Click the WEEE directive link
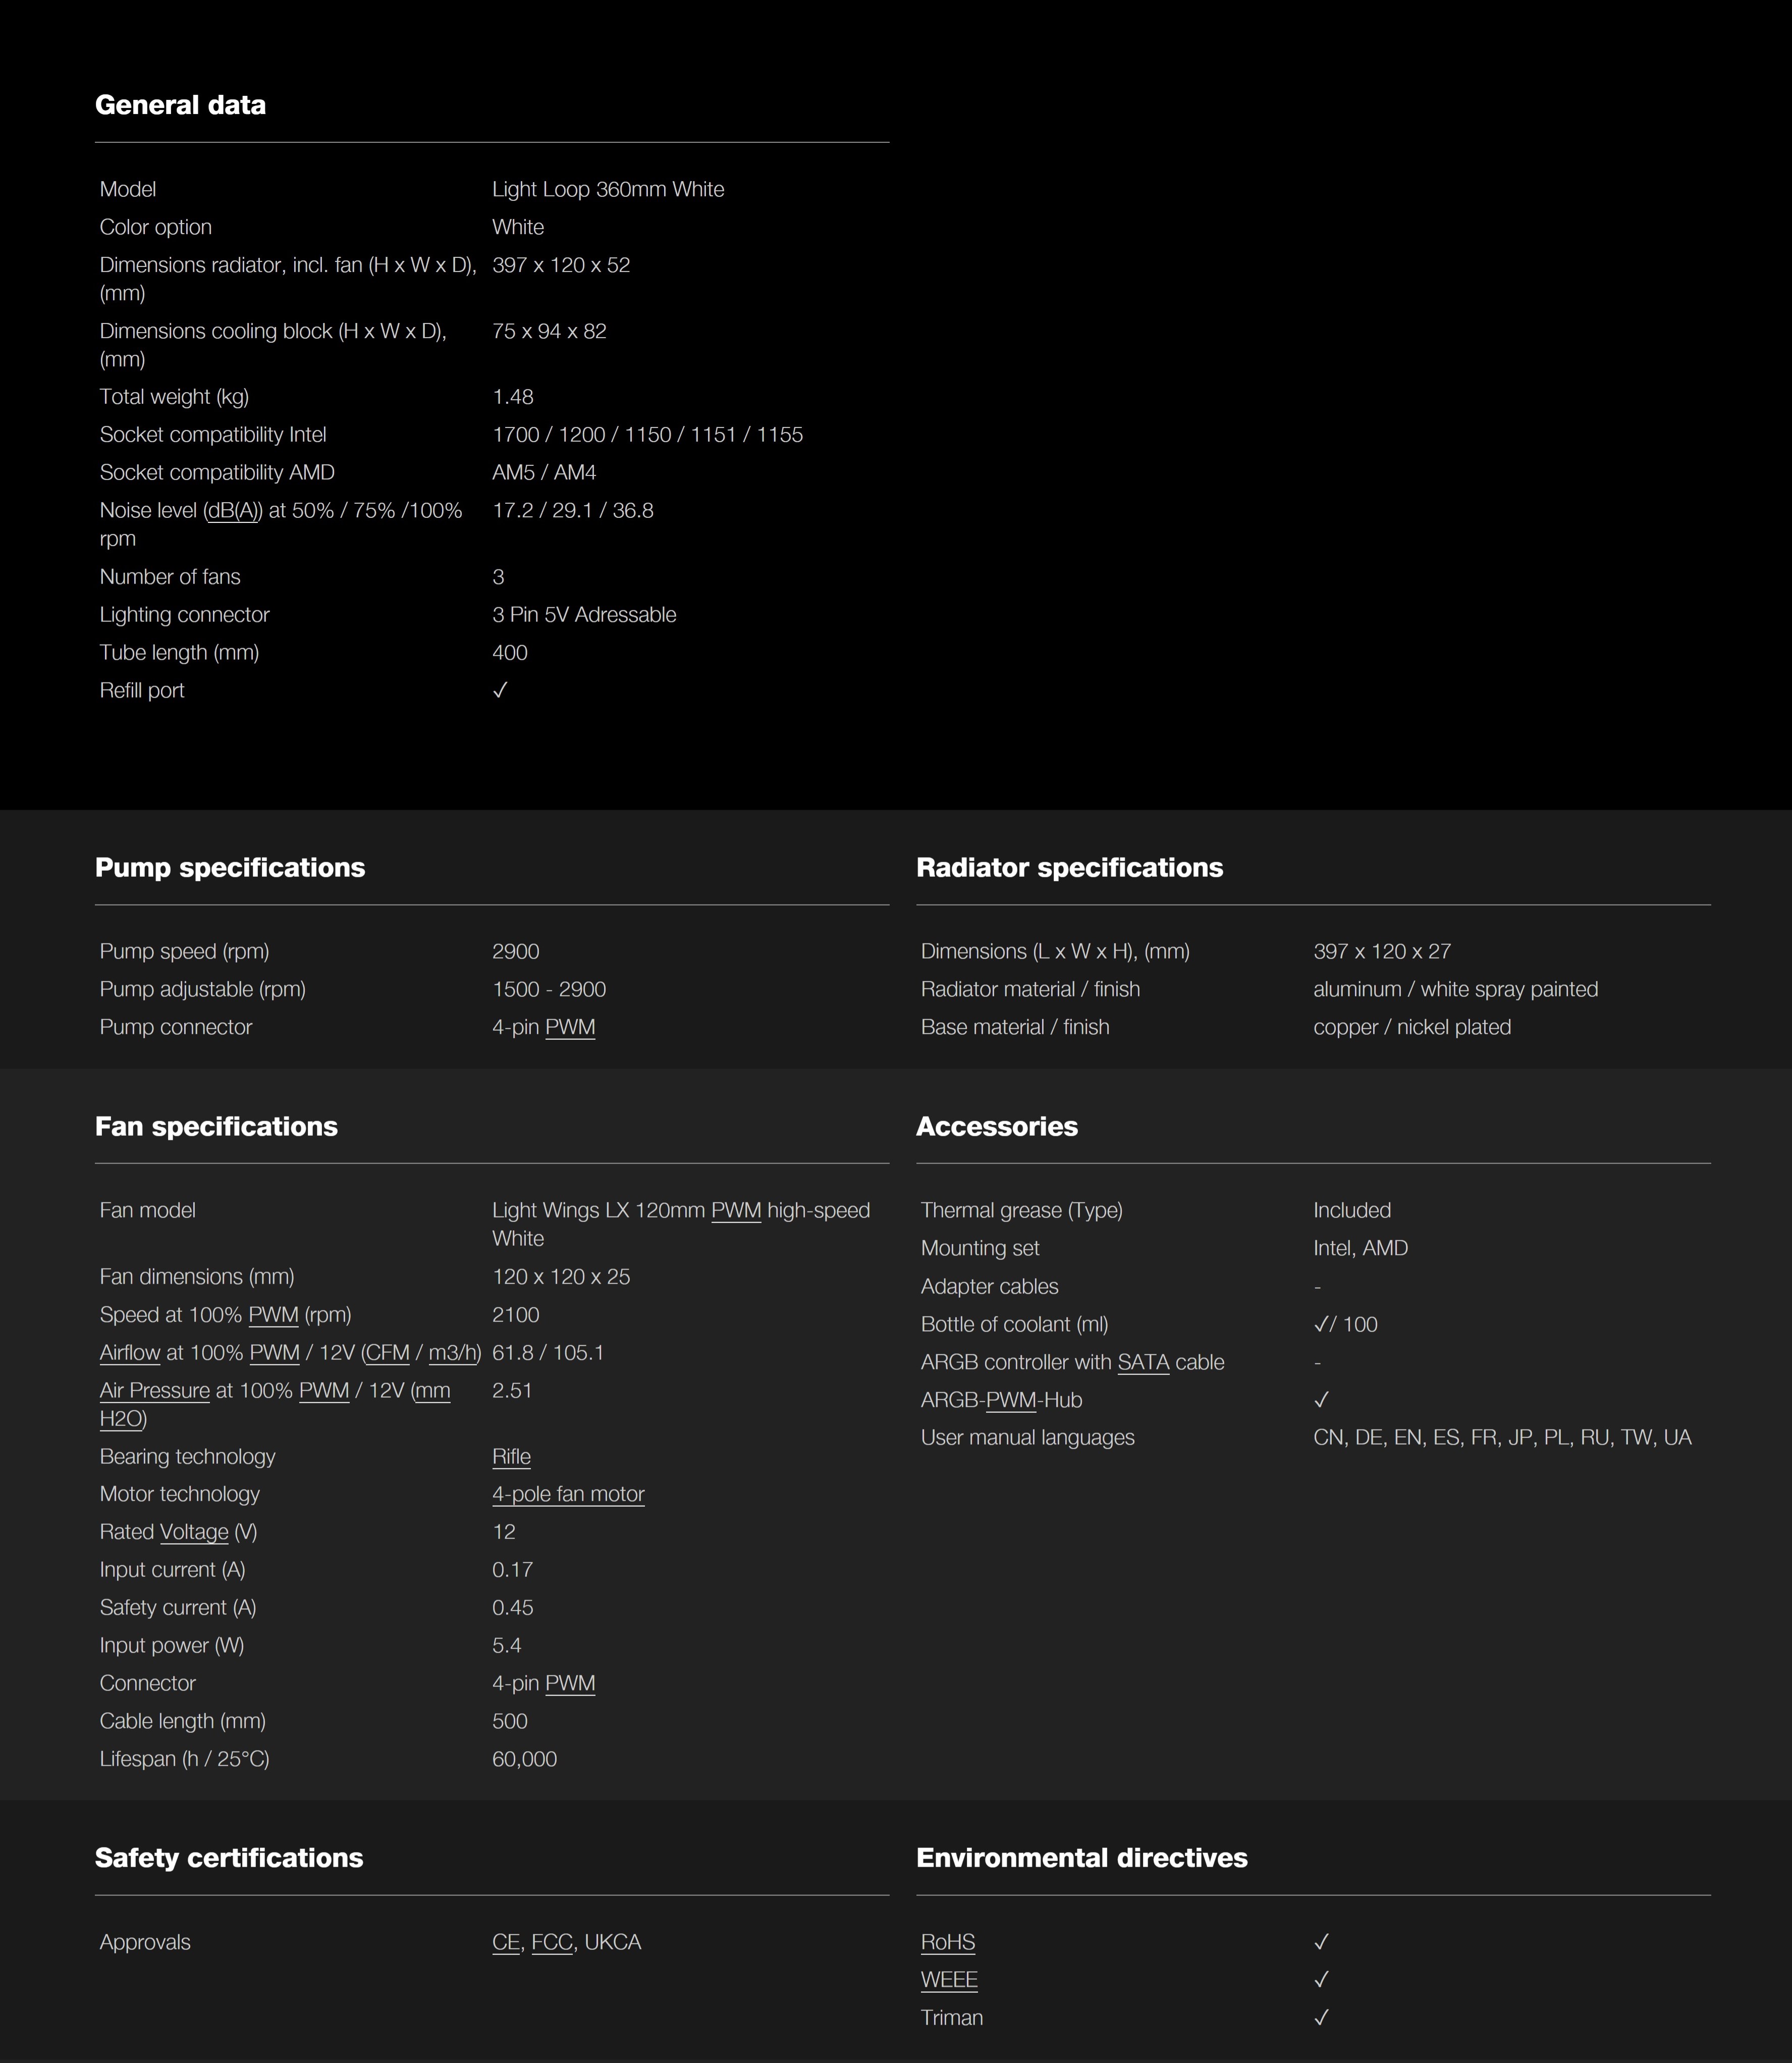1792x2063 pixels. 949,1980
